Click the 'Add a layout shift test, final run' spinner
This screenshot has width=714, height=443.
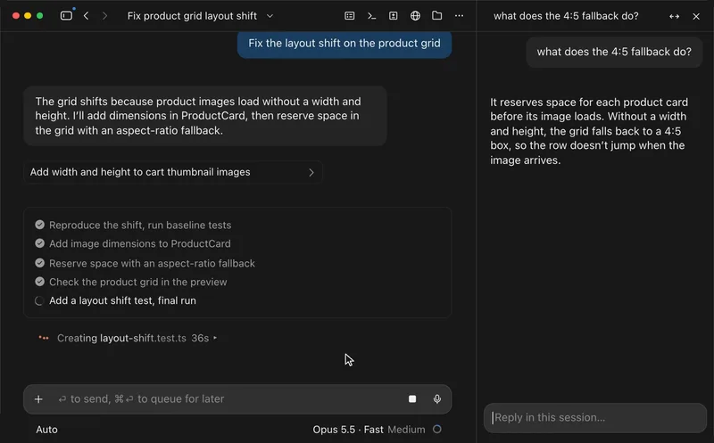pos(39,300)
